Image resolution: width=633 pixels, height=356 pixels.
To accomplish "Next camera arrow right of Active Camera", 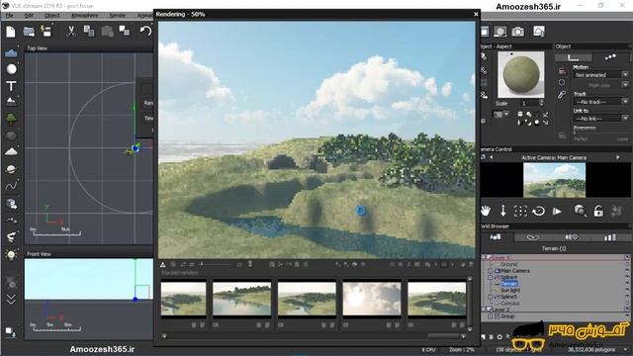I will (617, 157).
